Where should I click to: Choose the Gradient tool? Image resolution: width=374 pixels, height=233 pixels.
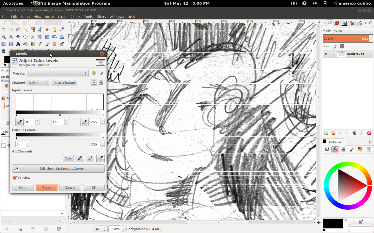click(33, 44)
